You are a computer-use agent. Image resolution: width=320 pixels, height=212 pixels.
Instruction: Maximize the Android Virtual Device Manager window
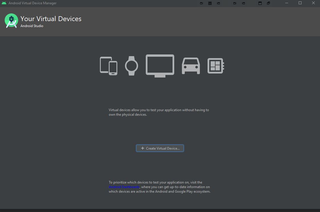pyautogui.click(x=300, y=3)
